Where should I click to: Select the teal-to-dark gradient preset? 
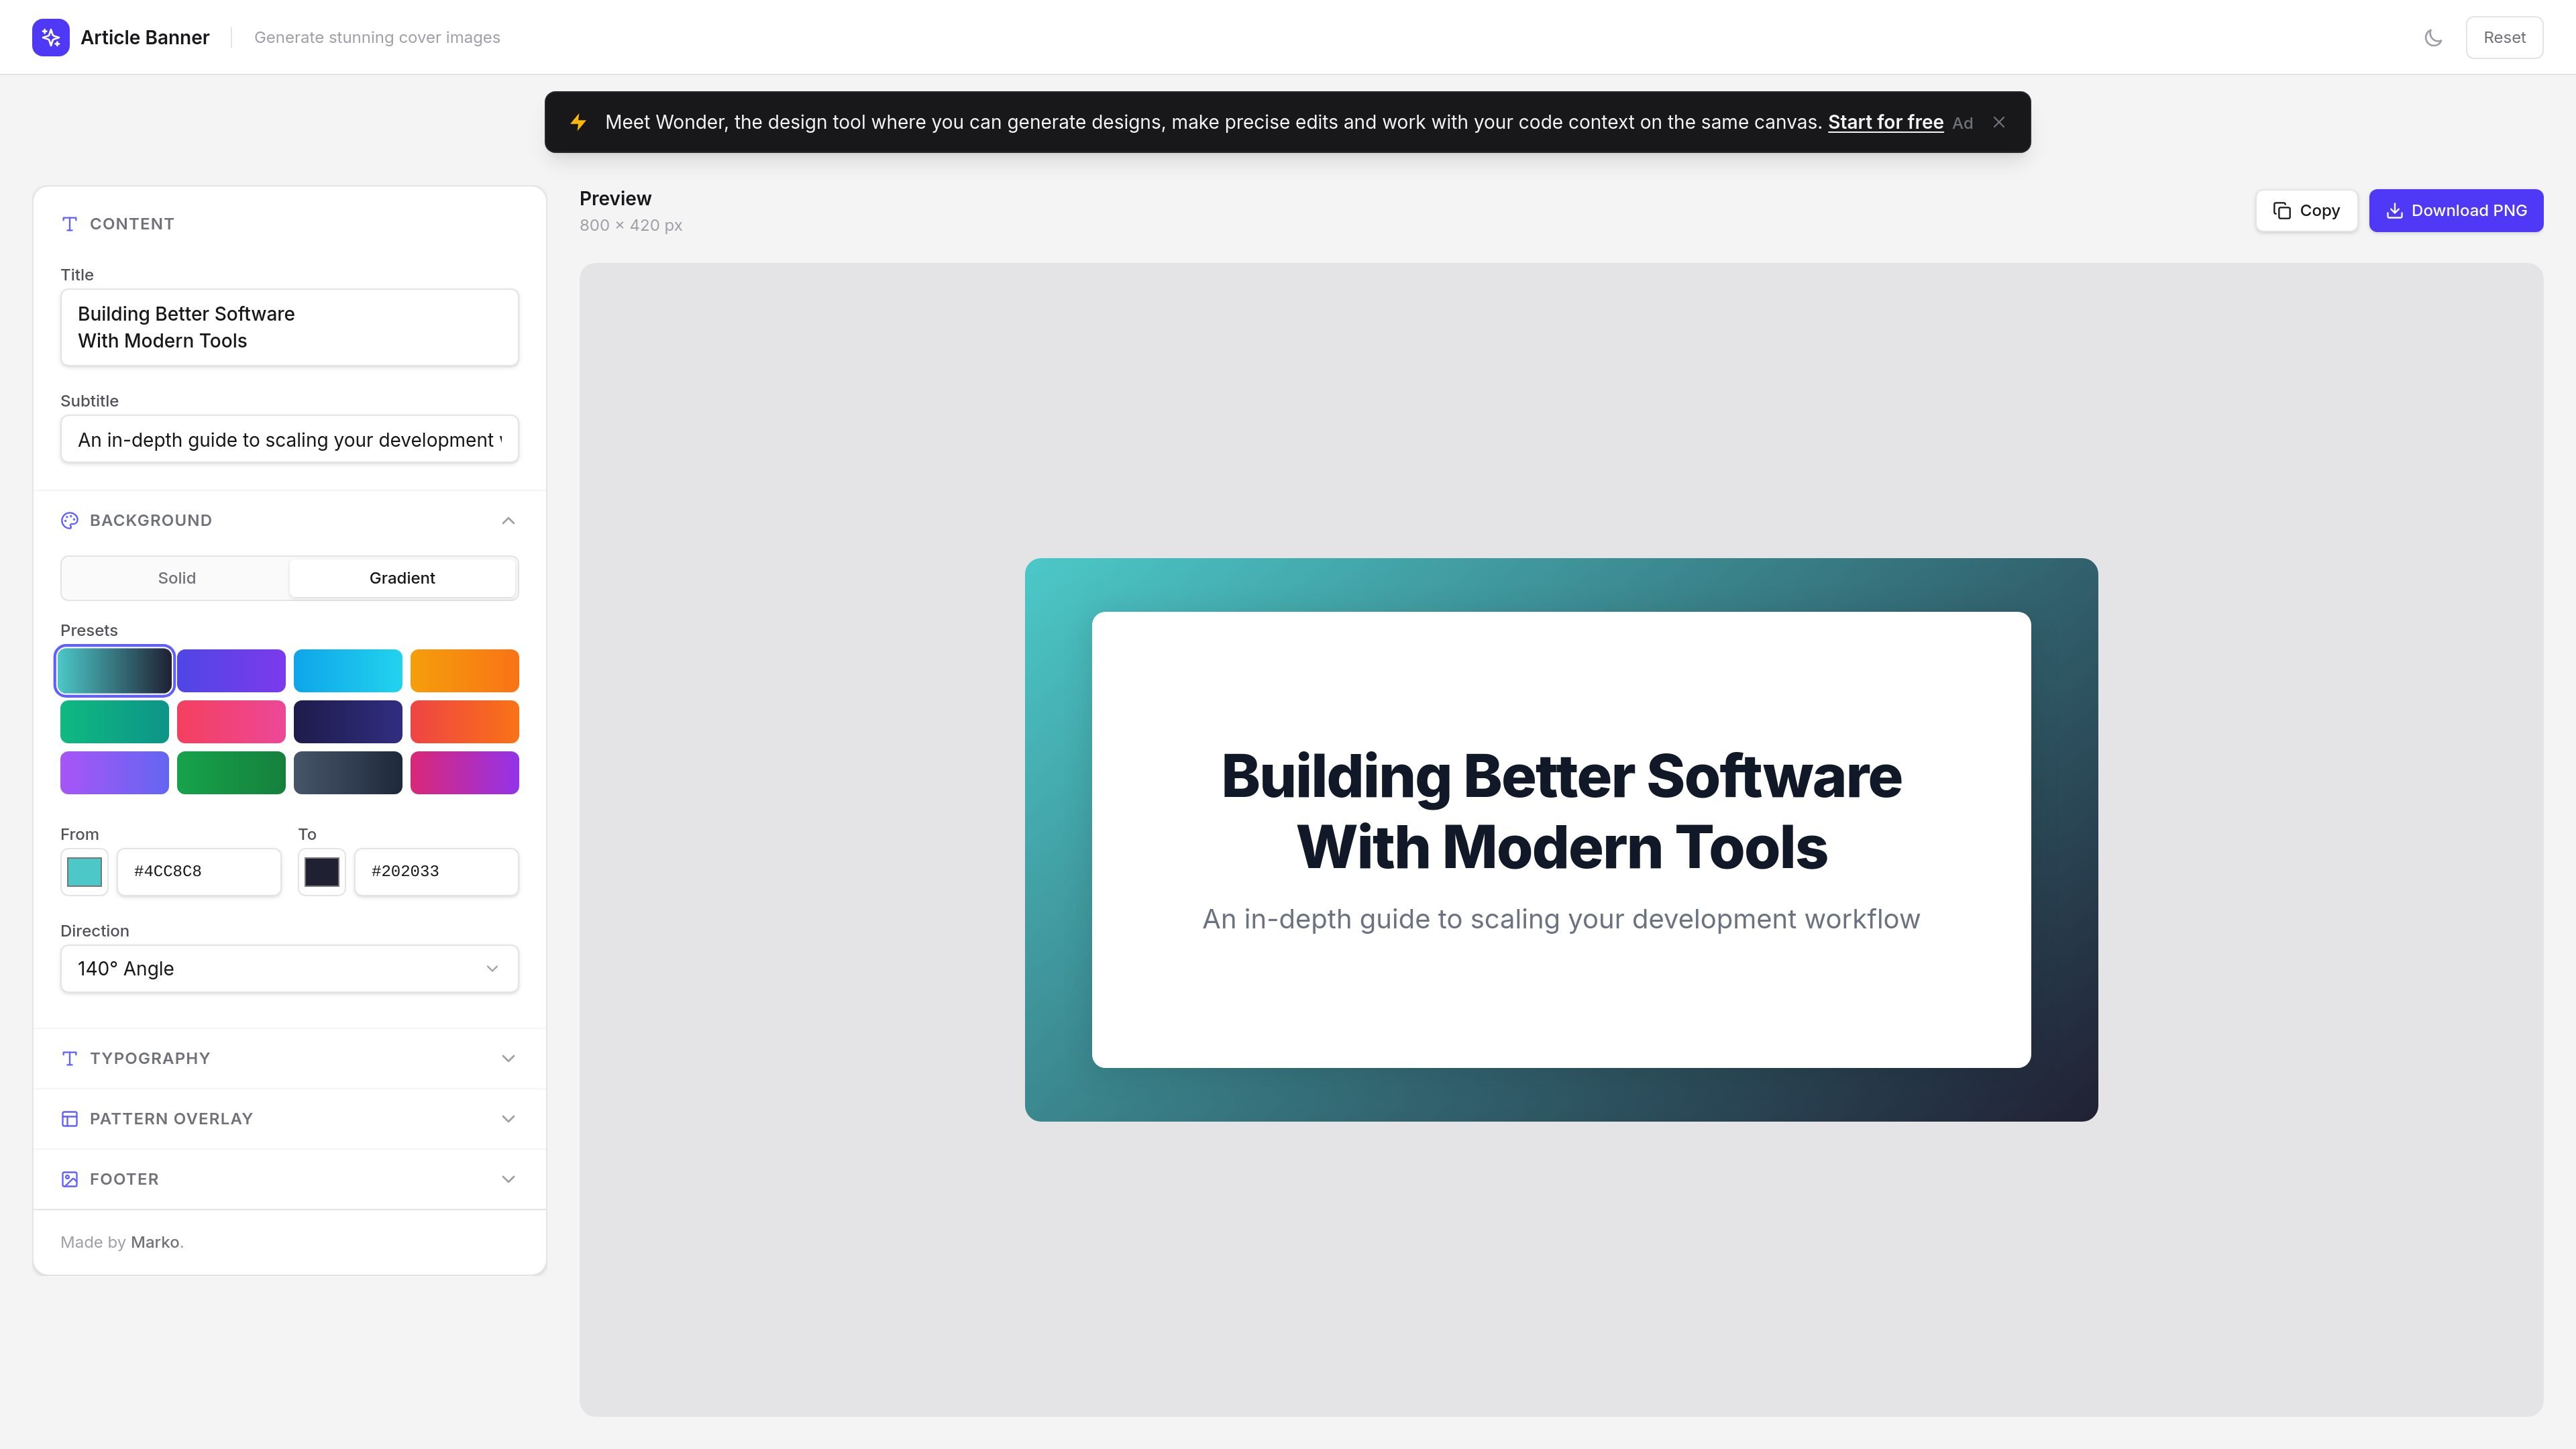point(114,670)
